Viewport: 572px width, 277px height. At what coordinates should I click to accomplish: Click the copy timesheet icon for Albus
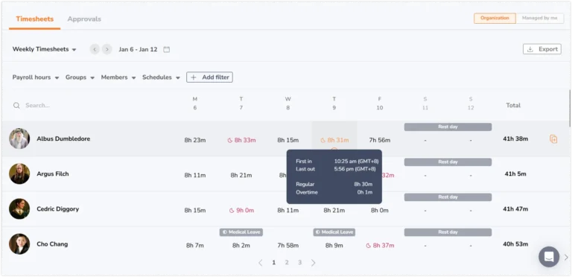[553, 138]
